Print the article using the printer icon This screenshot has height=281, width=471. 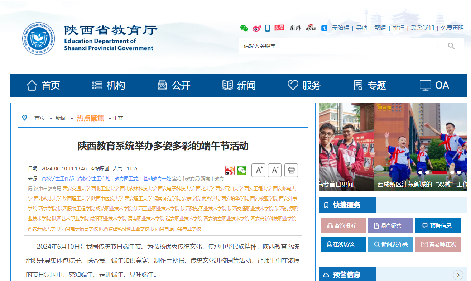[x=291, y=170]
